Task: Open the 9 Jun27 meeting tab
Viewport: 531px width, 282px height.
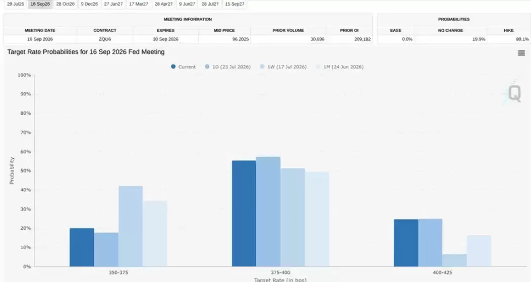Action: tap(187, 4)
